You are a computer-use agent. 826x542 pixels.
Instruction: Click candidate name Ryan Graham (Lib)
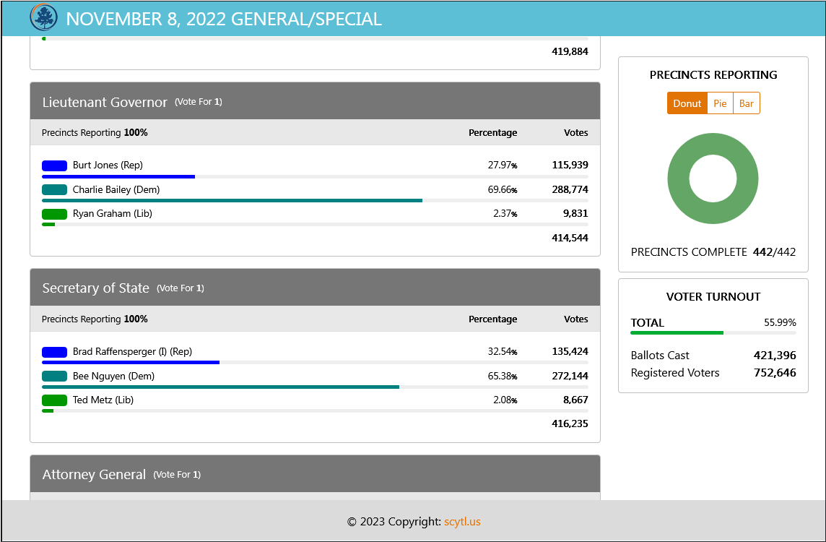coord(112,213)
